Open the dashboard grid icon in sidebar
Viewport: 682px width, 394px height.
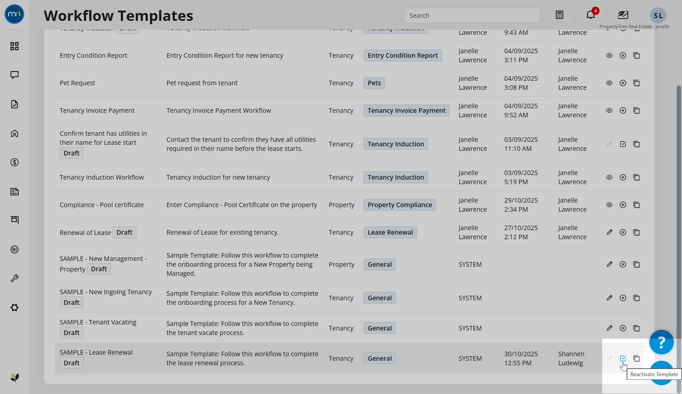click(15, 46)
